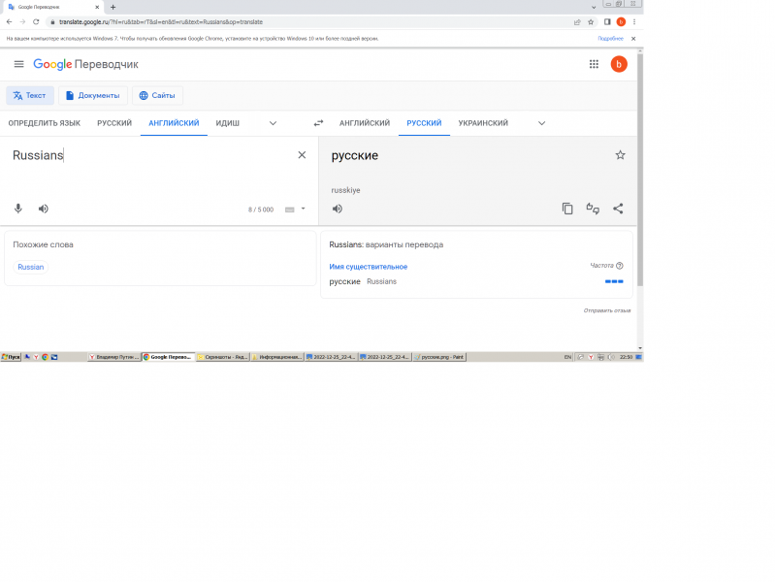The image size is (775, 582).
Task: Expand more target languages list
Action: point(541,123)
